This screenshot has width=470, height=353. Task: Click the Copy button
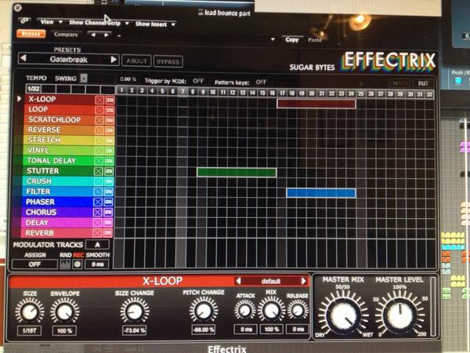(292, 40)
